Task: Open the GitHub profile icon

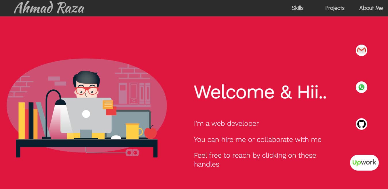Action: [x=361, y=124]
